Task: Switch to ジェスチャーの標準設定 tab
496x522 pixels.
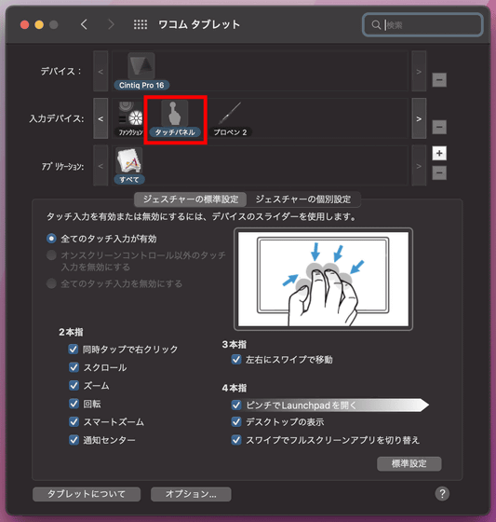Action: click(x=191, y=199)
